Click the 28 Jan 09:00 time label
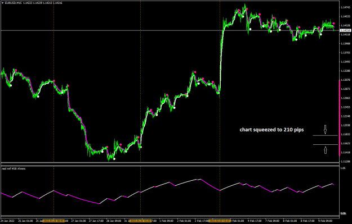This screenshot has height=224, width=352. (114, 221)
